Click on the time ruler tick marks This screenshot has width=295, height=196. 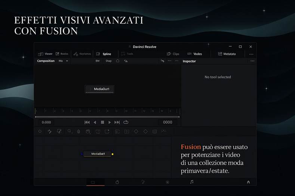click(107, 111)
